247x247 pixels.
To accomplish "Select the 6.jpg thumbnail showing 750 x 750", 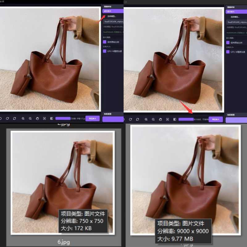I will (x=63, y=183).
